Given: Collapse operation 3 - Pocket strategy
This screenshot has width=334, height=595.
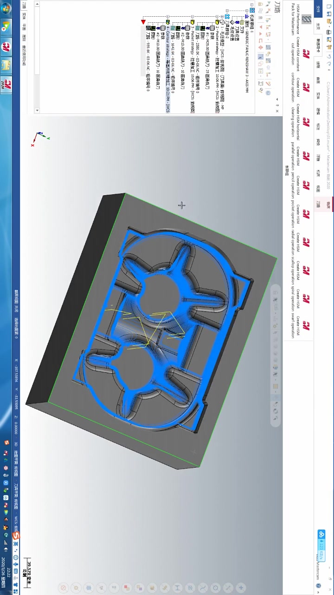Looking at the screenshot, I should pos(192,16).
